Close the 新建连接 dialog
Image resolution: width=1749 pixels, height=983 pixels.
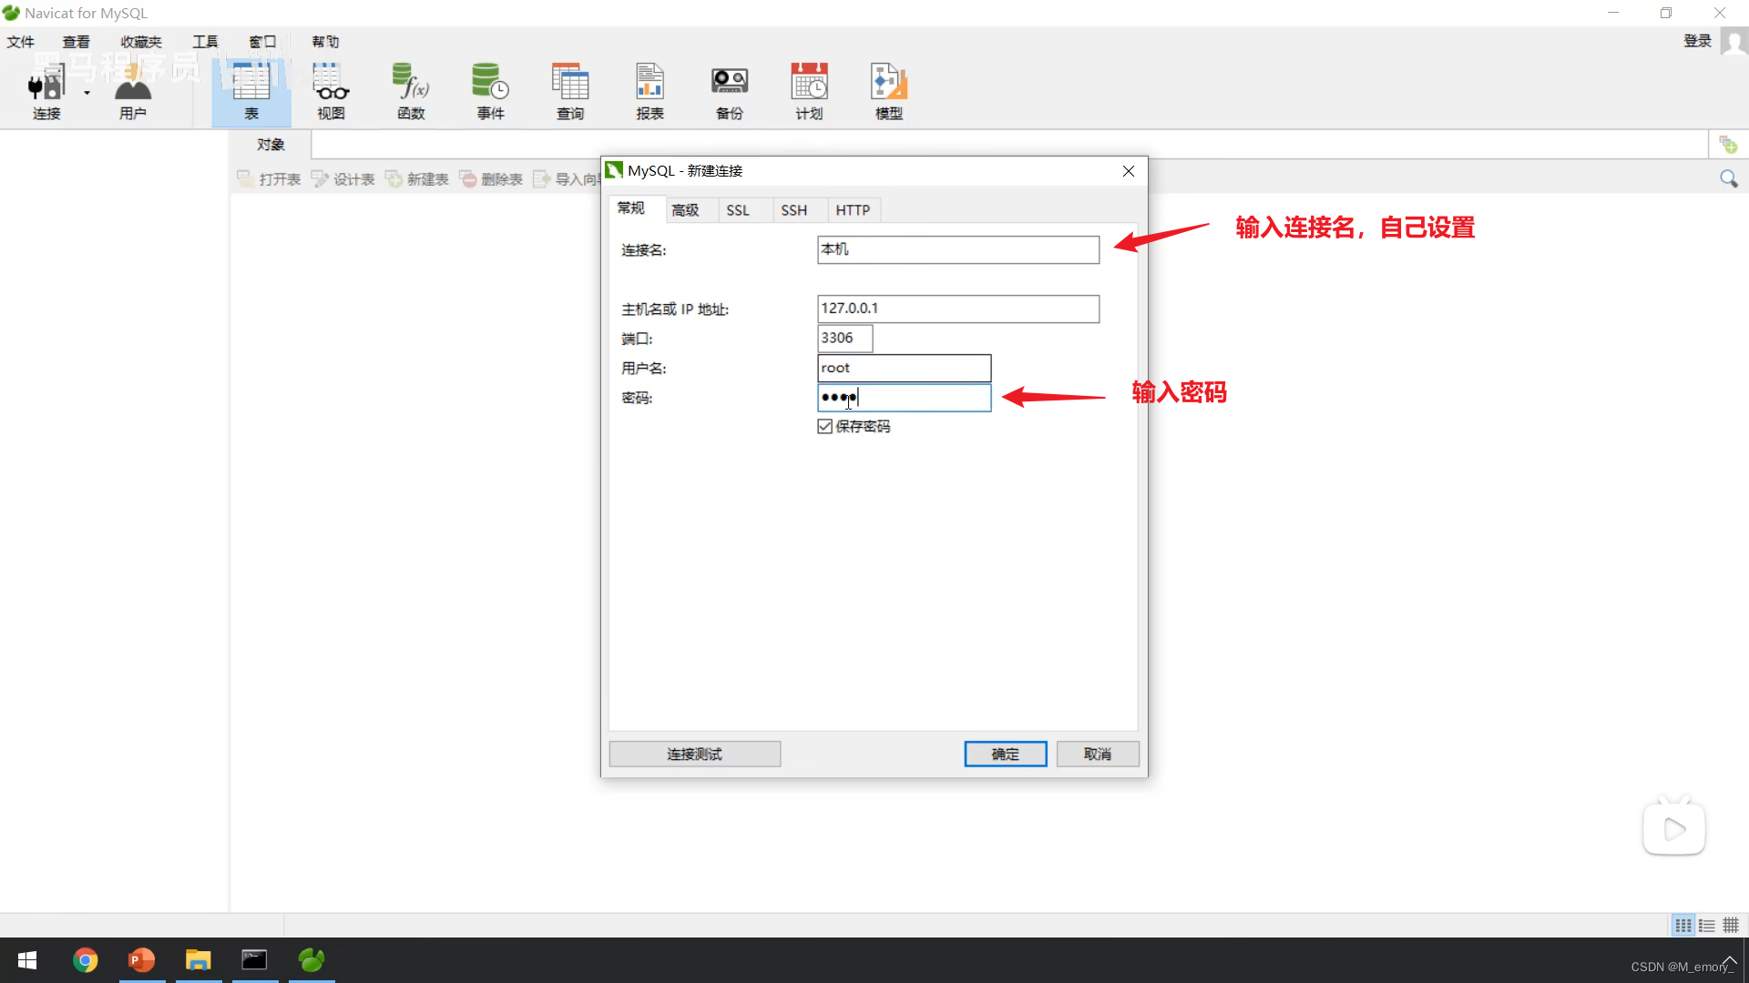point(1129,171)
